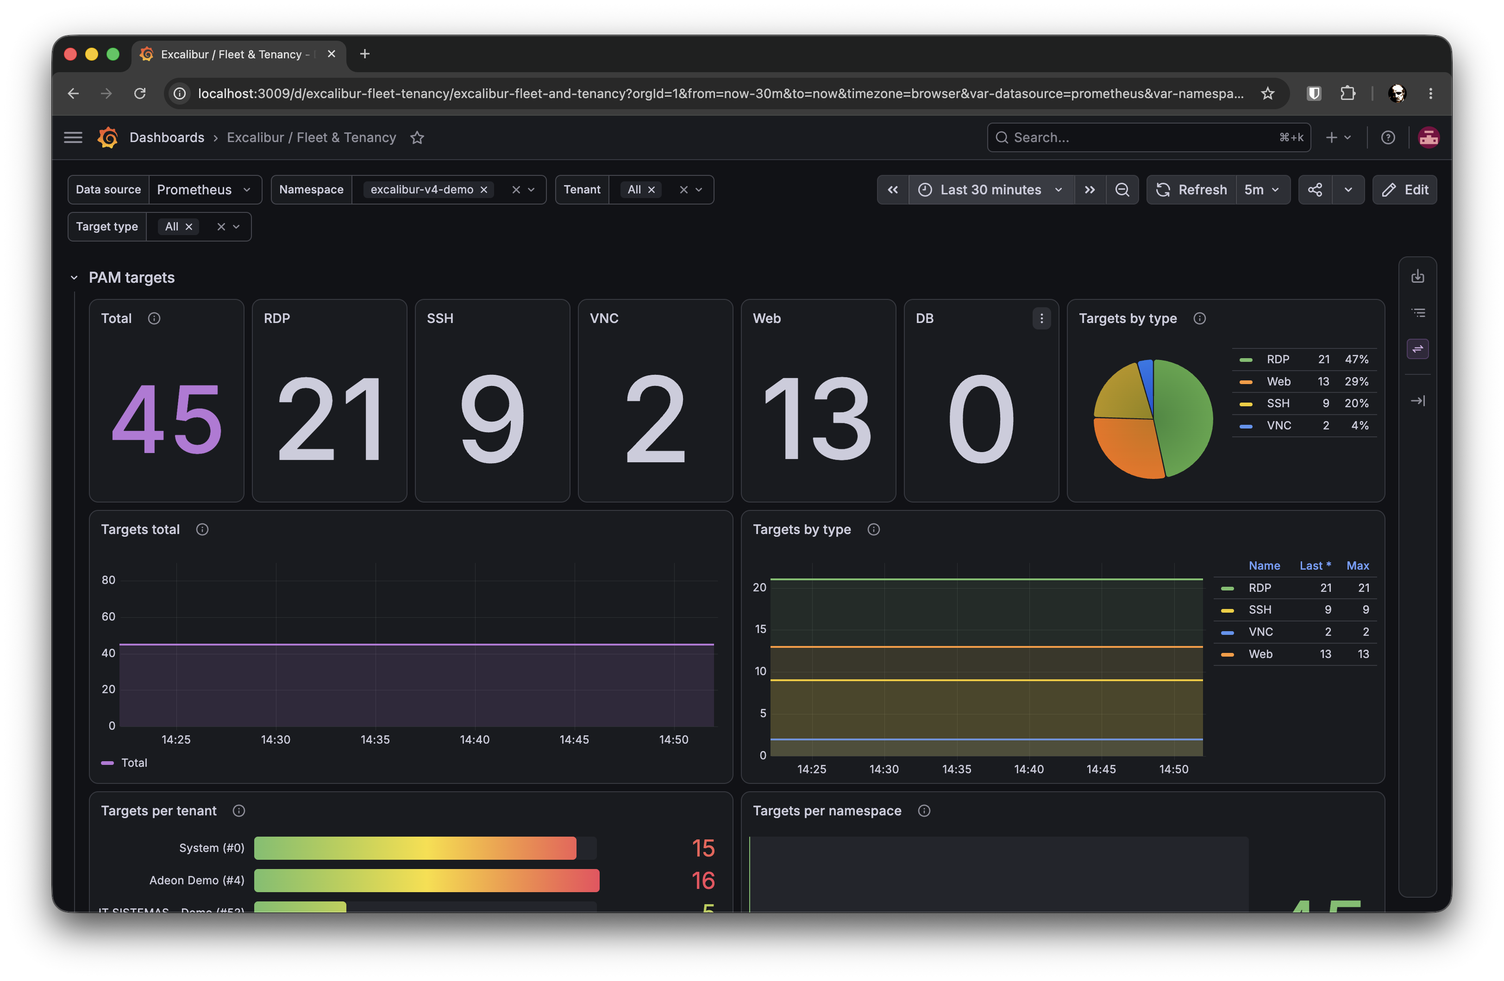Click the export icon in right sidebar
The image size is (1504, 981).
tap(1417, 276)
